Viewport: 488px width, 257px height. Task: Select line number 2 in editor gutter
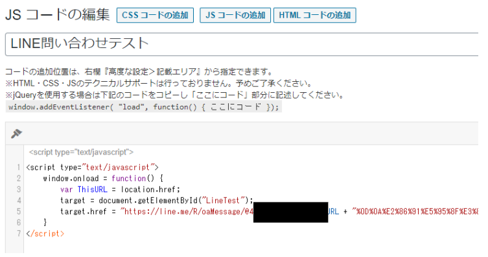[19, 178]
